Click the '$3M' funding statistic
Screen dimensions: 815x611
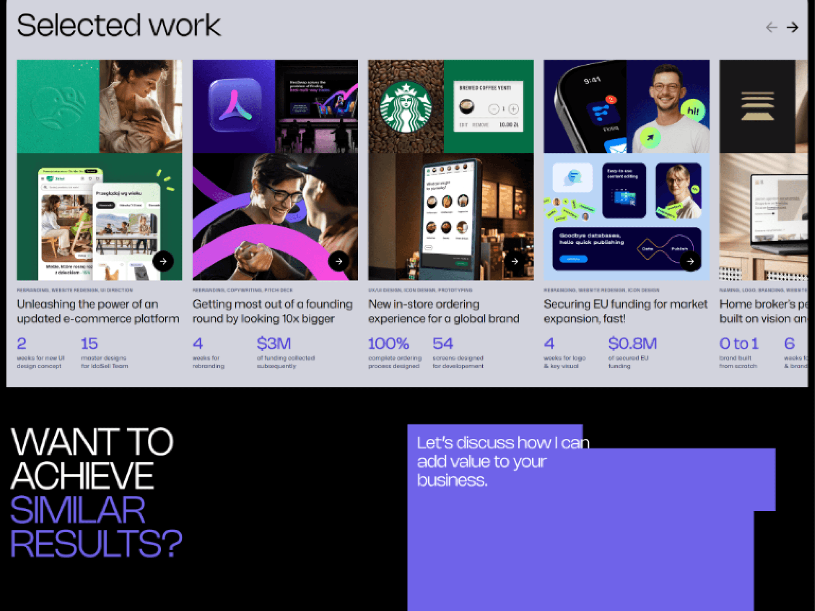[x=274, y=343]
